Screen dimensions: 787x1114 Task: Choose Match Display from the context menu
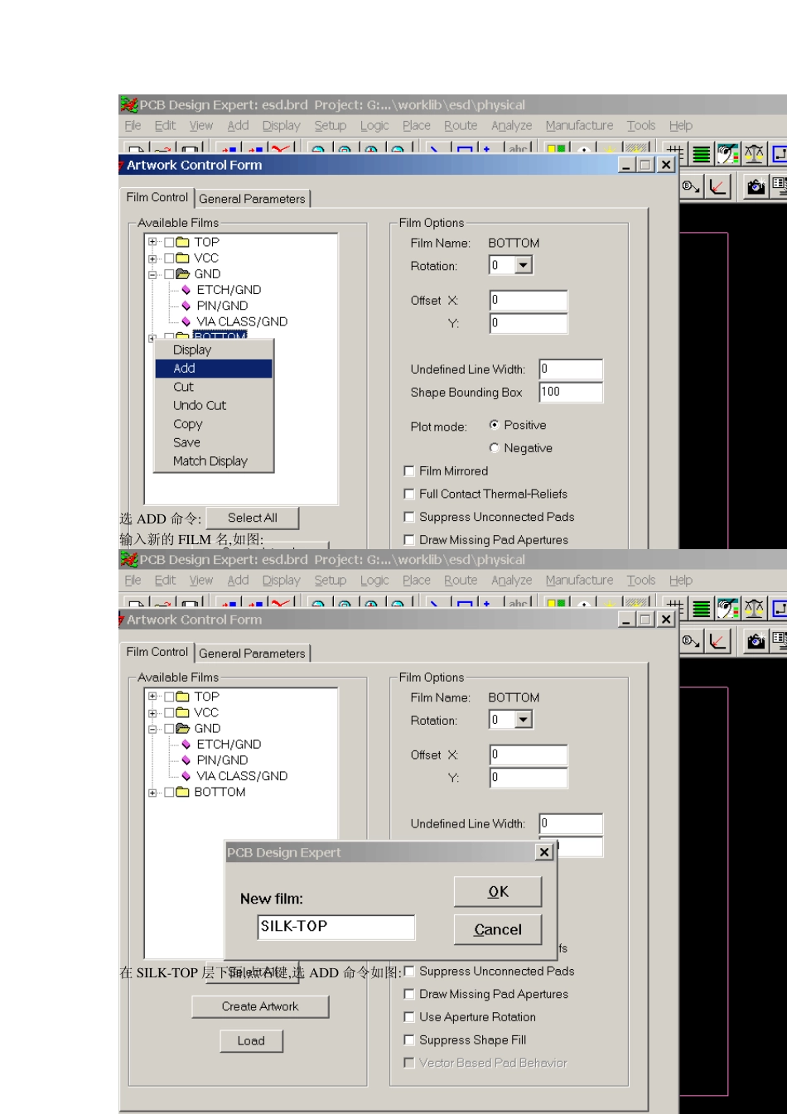tap(214, 461)
